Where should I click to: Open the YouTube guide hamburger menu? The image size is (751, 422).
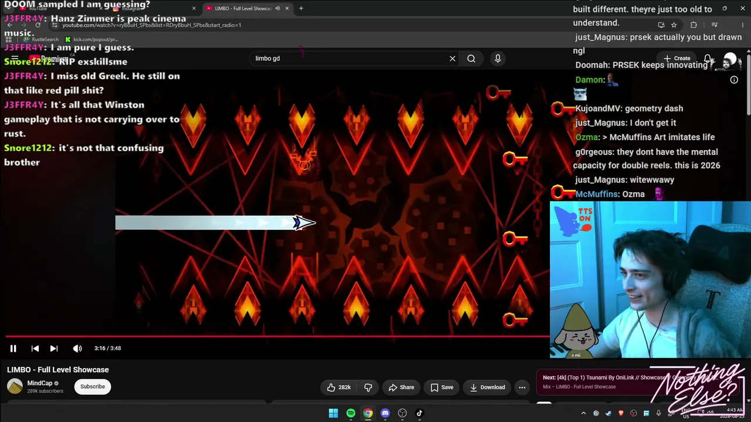click(15, 59)
